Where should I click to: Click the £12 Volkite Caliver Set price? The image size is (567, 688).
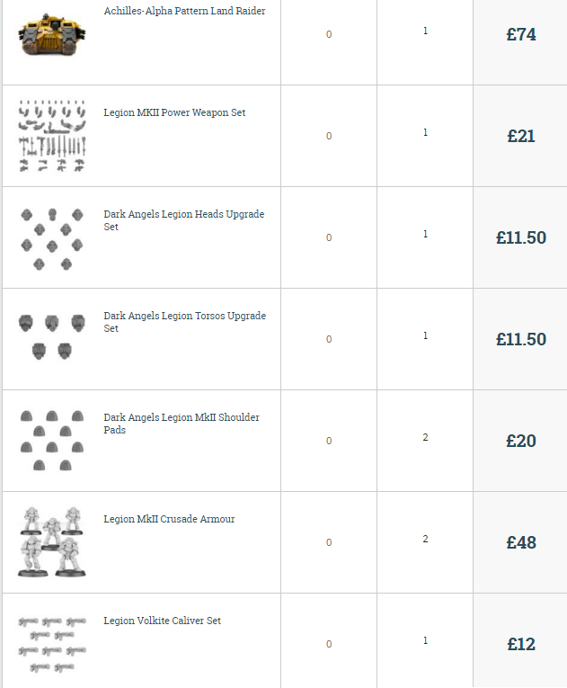point(521,645)
